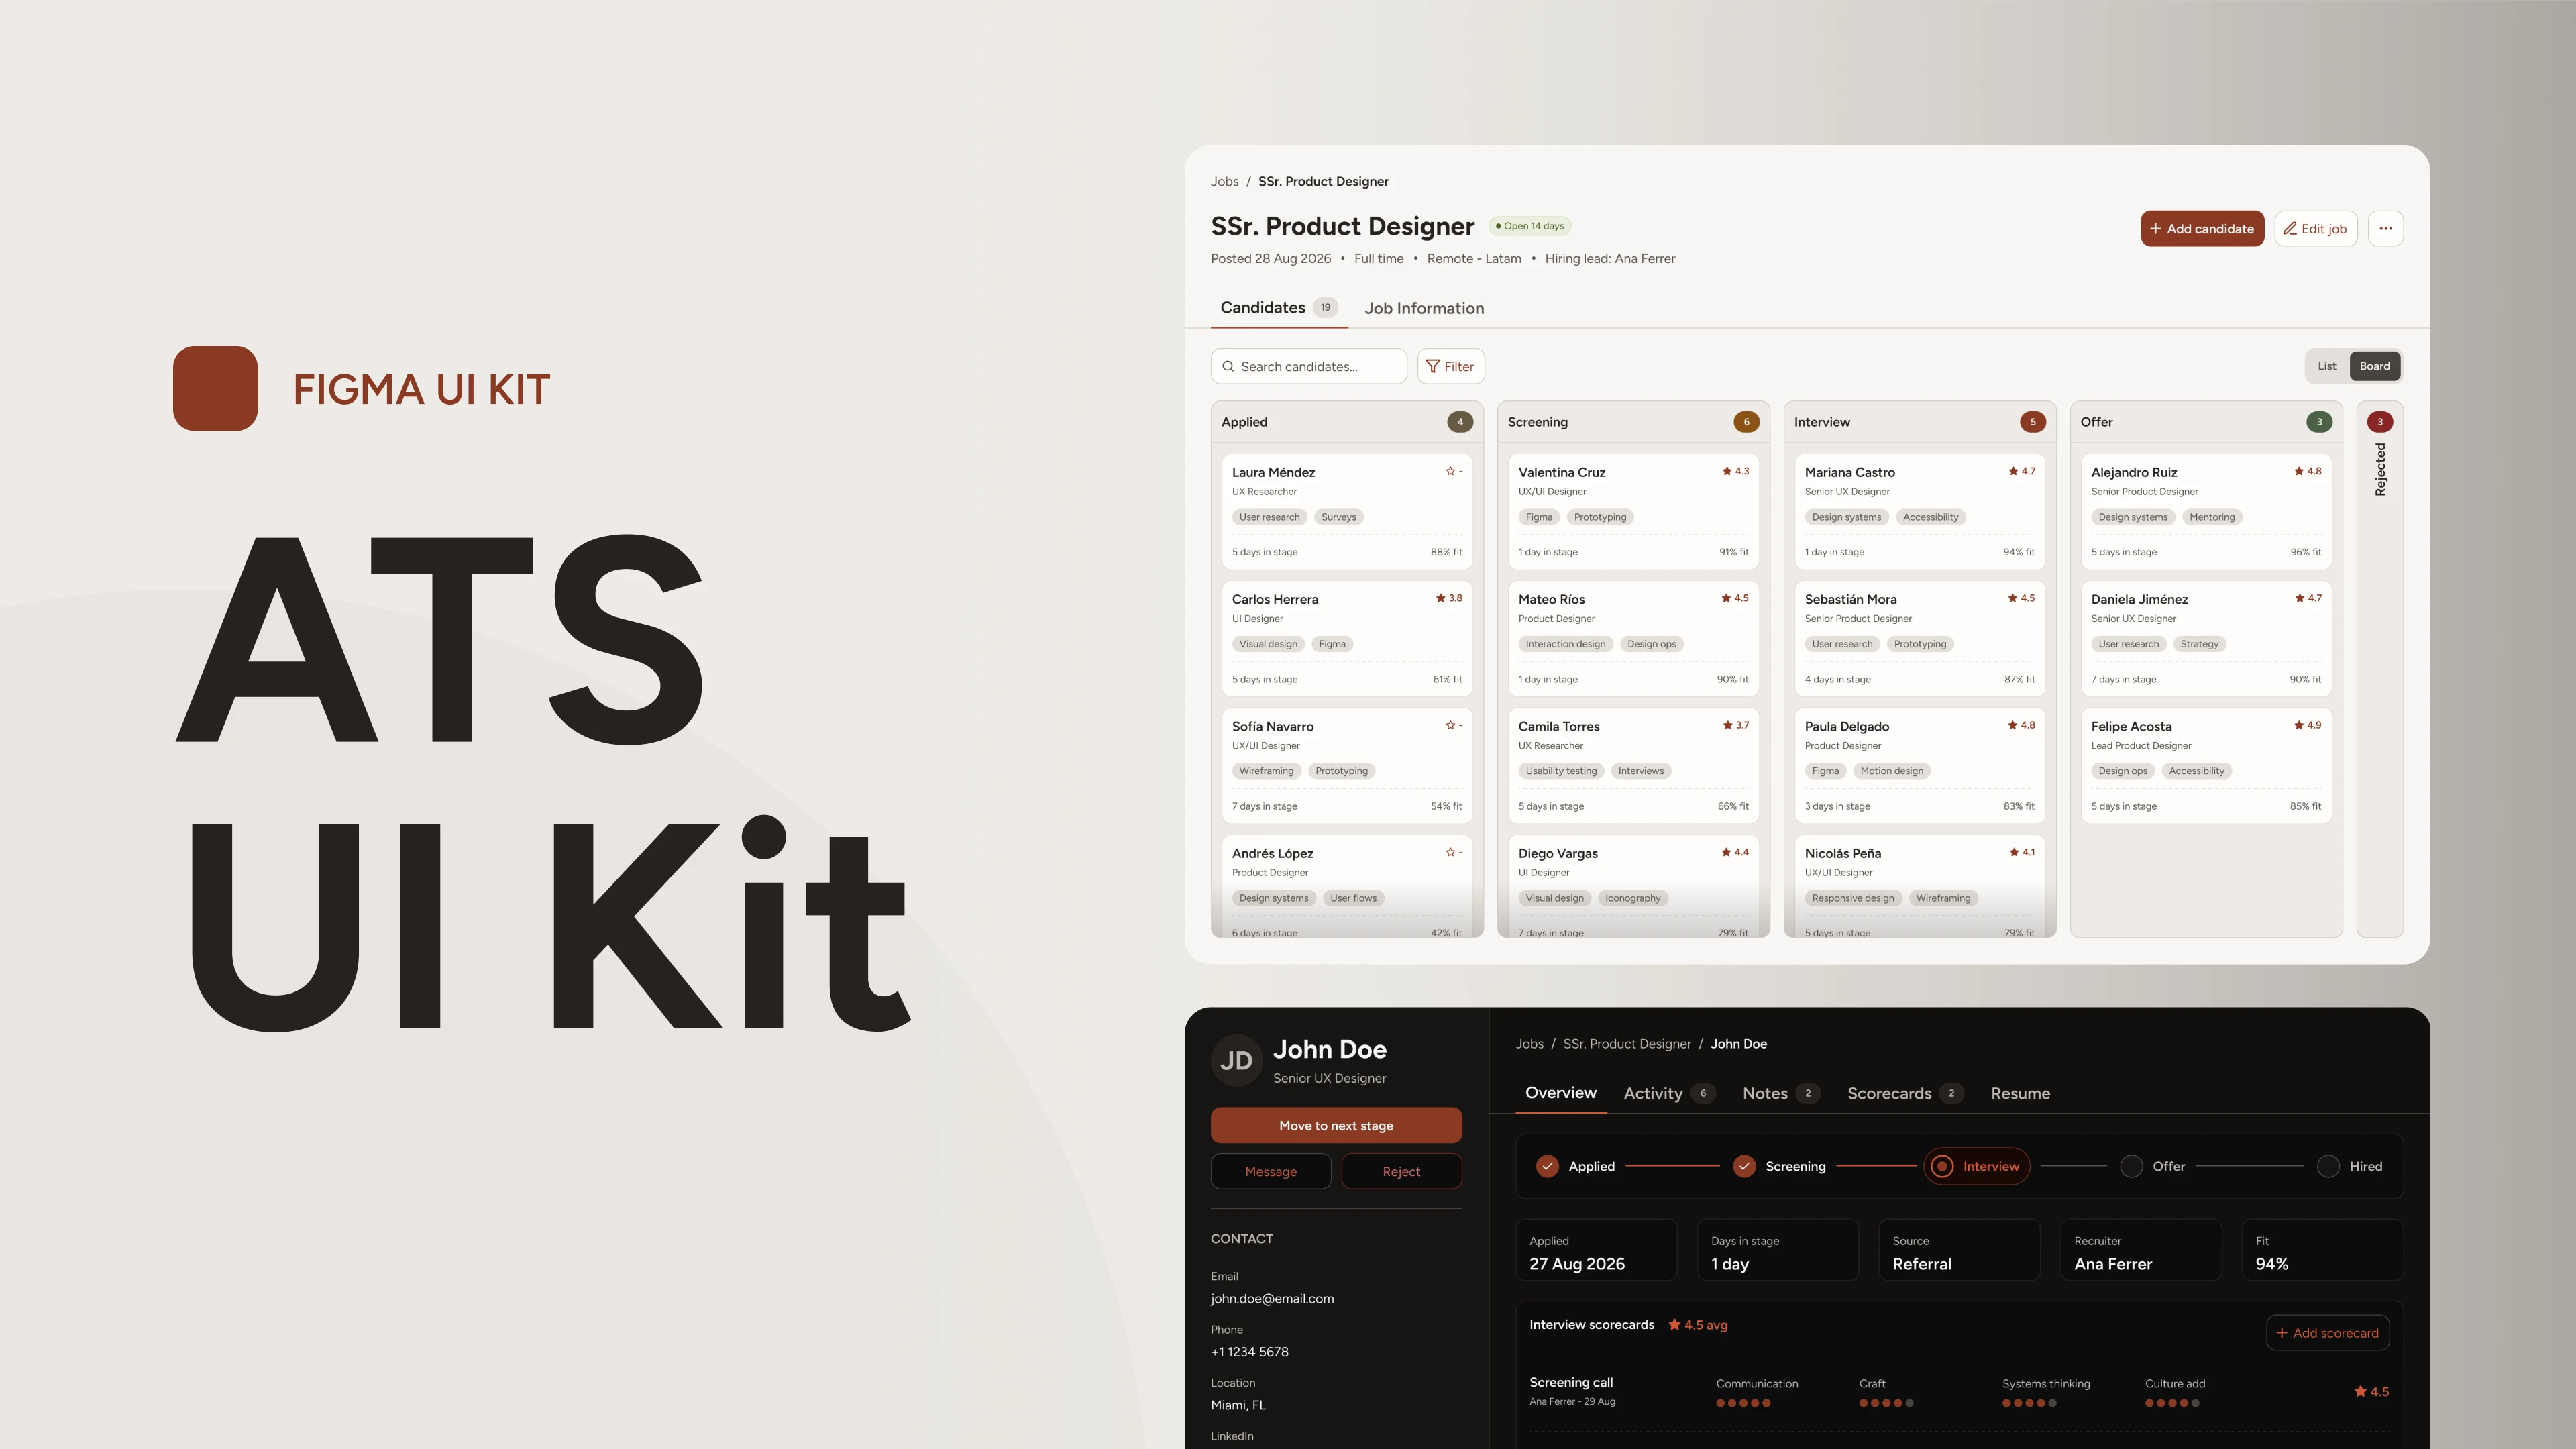
Task: Select the Interview stage step
Action: click(x=1977, y=1166)
